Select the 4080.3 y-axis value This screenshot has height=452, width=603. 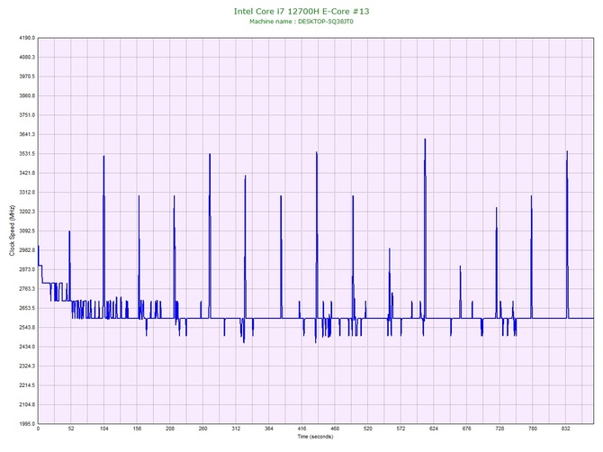(x=27, y=58)
